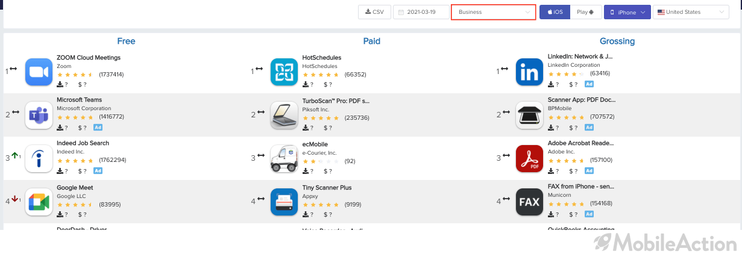
Task: Click the revenue estimate for LinkedIn
Action: (573, 84)
